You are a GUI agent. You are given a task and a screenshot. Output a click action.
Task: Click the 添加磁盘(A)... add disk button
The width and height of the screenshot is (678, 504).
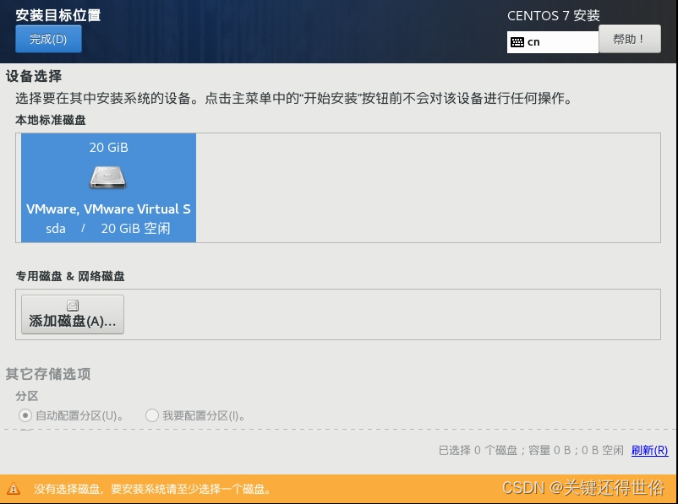73,314
